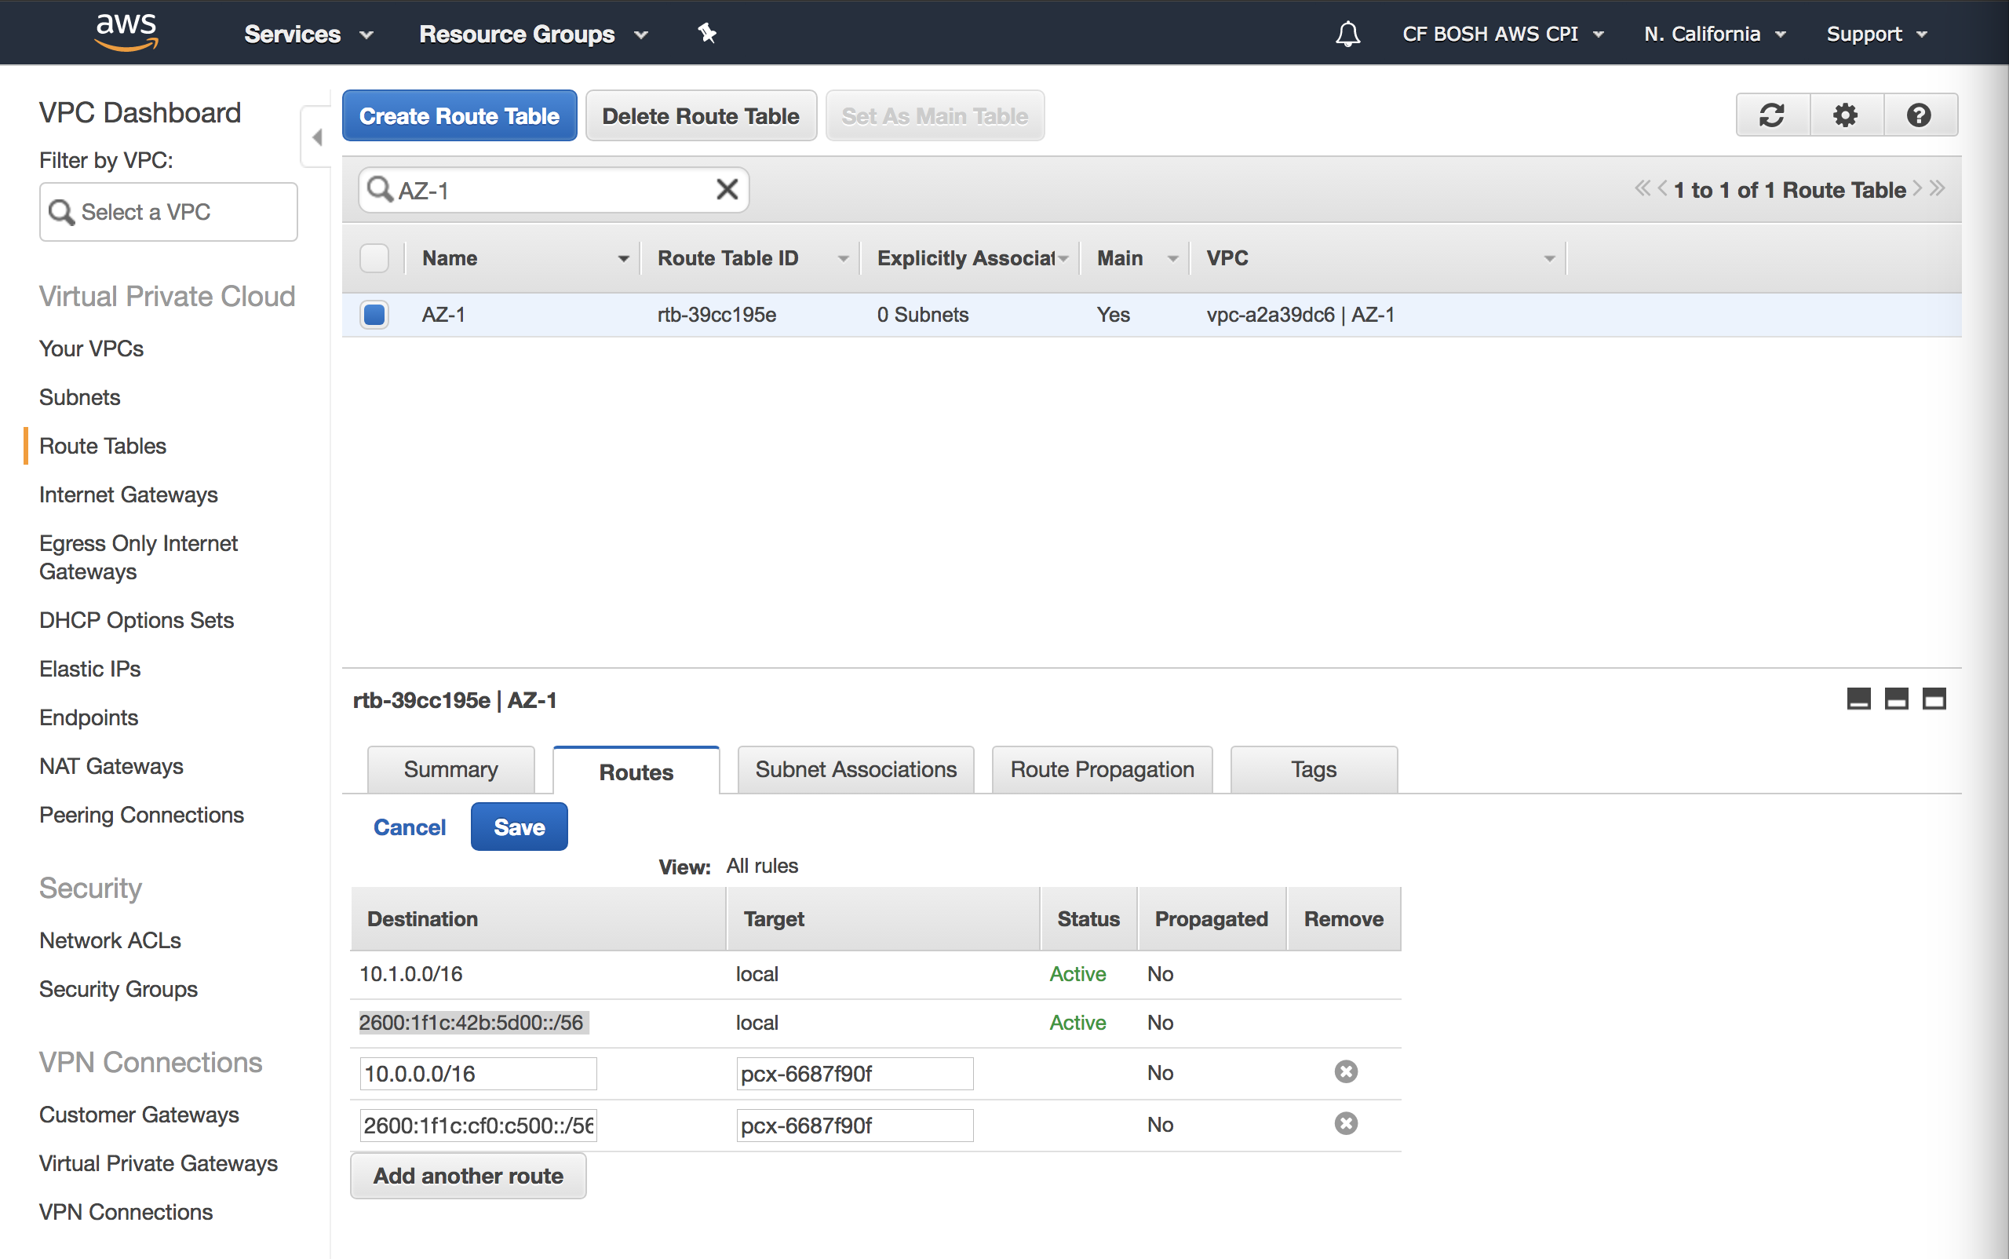Screen dimensions: 2009x1259
Task: Collapse the left navigation sidebar arrow
Action: [x=316, y=137]
